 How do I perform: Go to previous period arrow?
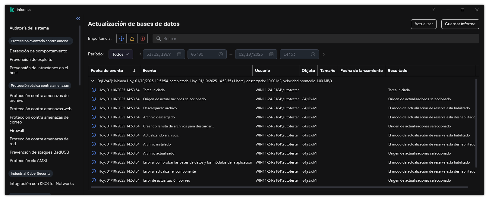[140, 54]
